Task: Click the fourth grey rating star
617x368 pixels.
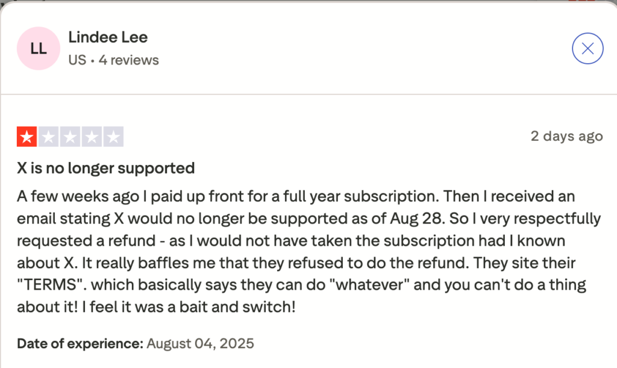Action: pos(92,137)
